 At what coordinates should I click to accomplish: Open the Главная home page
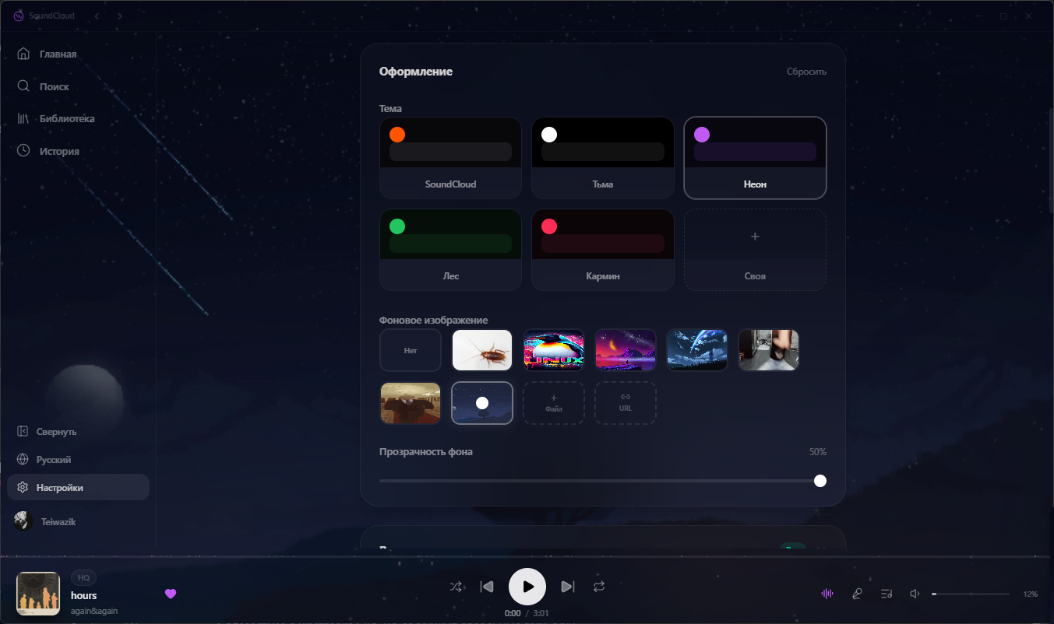tap(78, 54)
